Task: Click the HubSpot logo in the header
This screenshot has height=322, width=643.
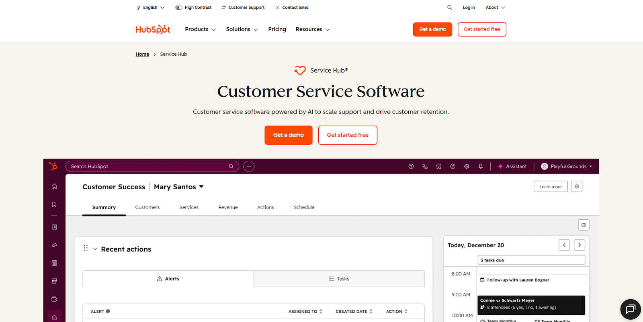Action: [153, 29]
